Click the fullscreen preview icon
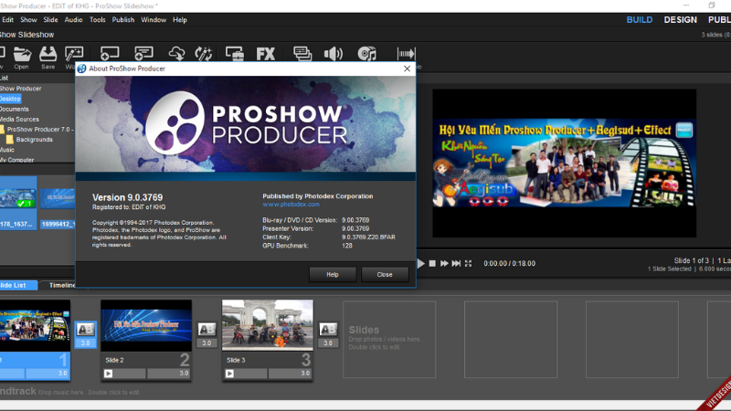The width and height of the screenshot is (731, 411). tap(469, 263)
